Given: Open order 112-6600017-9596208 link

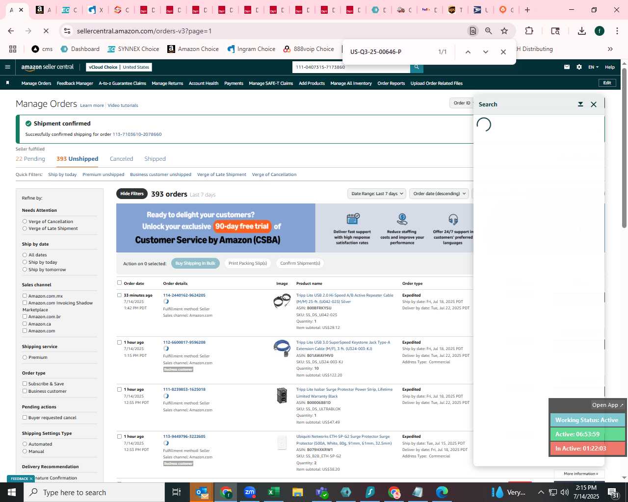Looking at the screenshot, I should tap(184, 342).
